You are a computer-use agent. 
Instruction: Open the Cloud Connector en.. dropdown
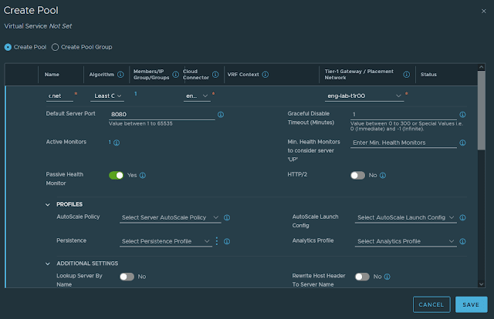point(197,96)
